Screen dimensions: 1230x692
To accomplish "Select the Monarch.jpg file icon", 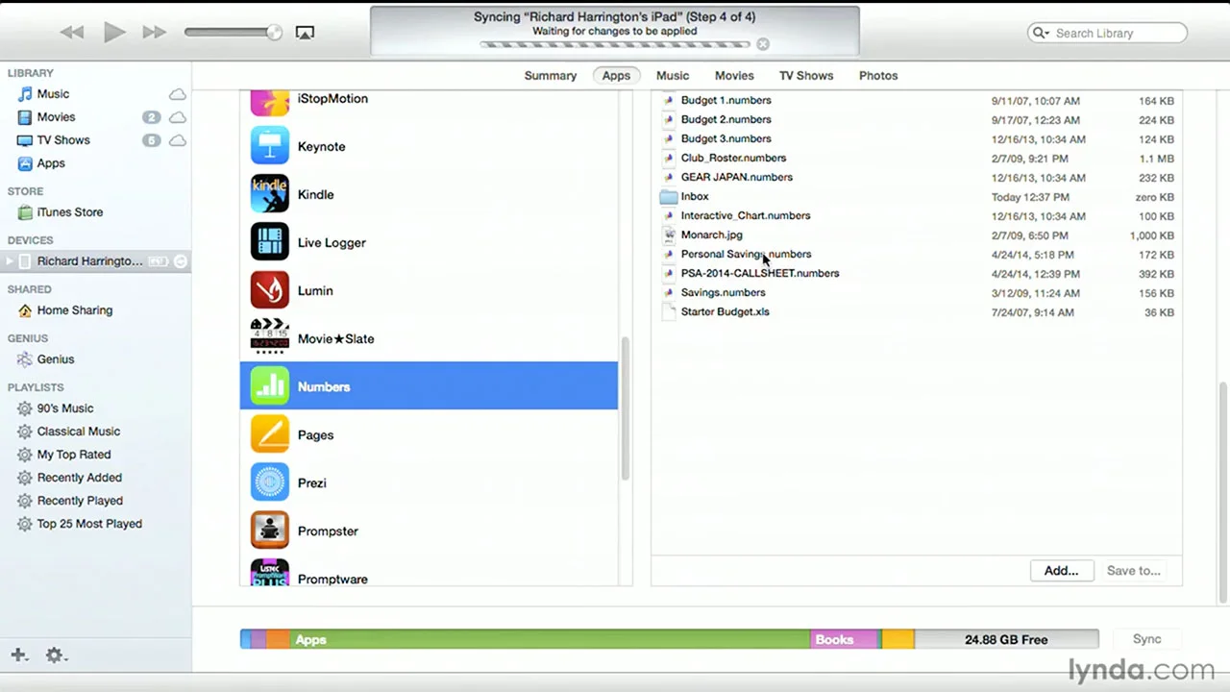I will pos(669,235).
